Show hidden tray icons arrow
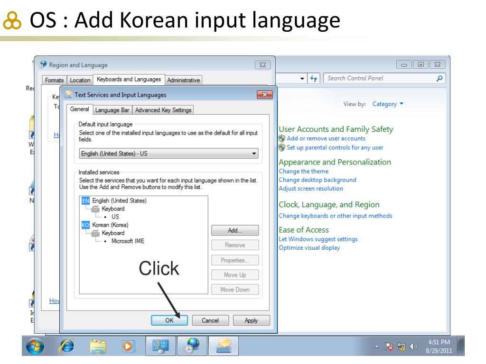This screenshot has height=364, width=486. tap(376, 346)
